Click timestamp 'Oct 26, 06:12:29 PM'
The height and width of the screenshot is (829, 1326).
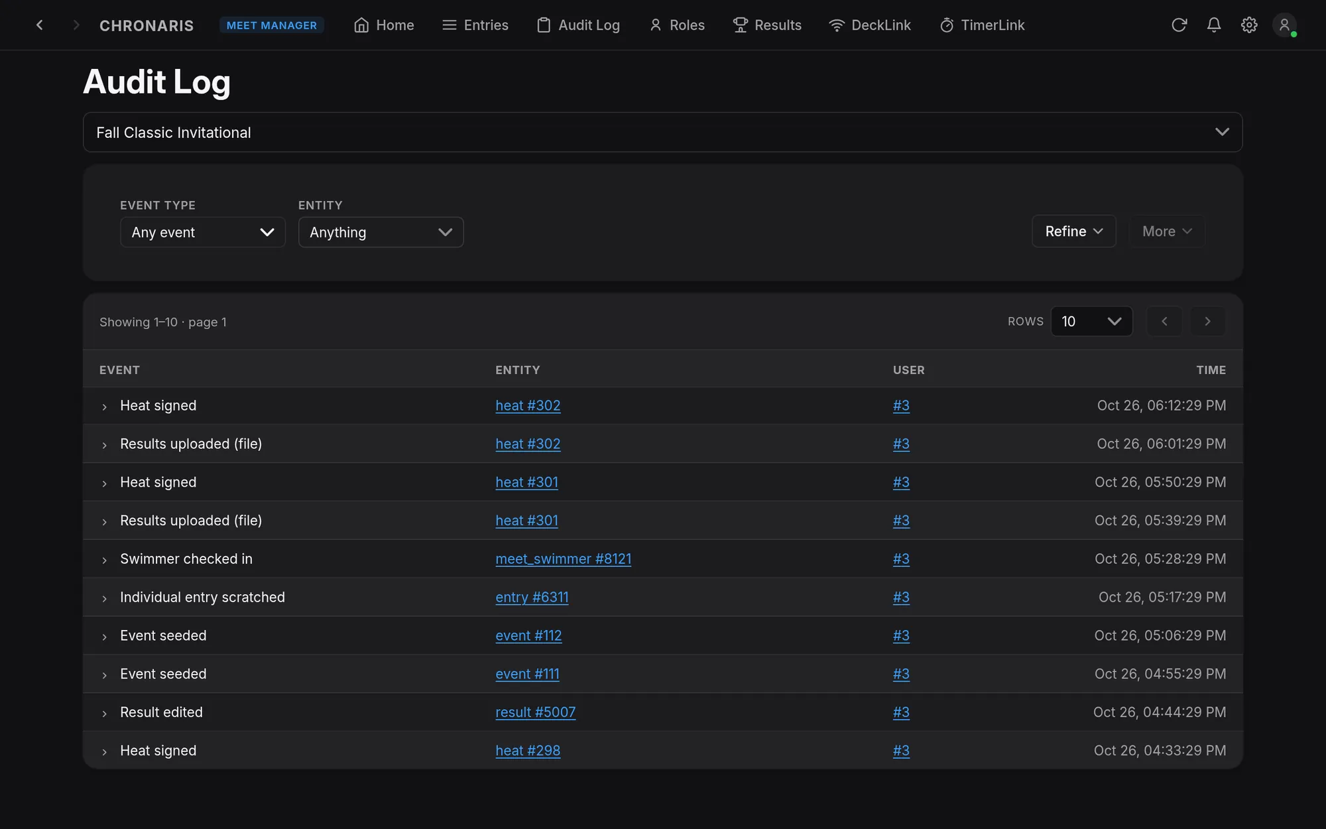tap(1161, 405)
